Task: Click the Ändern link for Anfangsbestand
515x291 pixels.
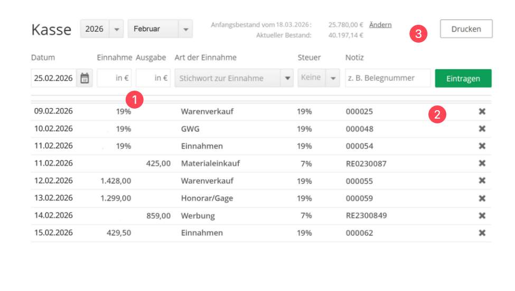Action: point(380,25)
